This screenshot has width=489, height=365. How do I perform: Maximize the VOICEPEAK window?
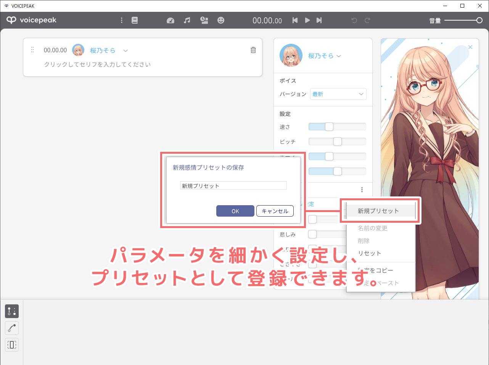[462, 6]
